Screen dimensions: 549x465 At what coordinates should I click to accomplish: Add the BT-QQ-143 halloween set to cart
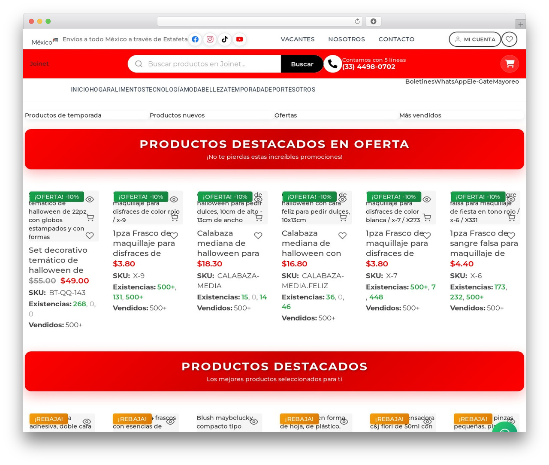click(90, 217)
